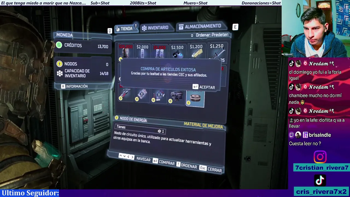
Task: Click the streamer webcam feed
Action: pyautogui.click(x=316, y=29)
